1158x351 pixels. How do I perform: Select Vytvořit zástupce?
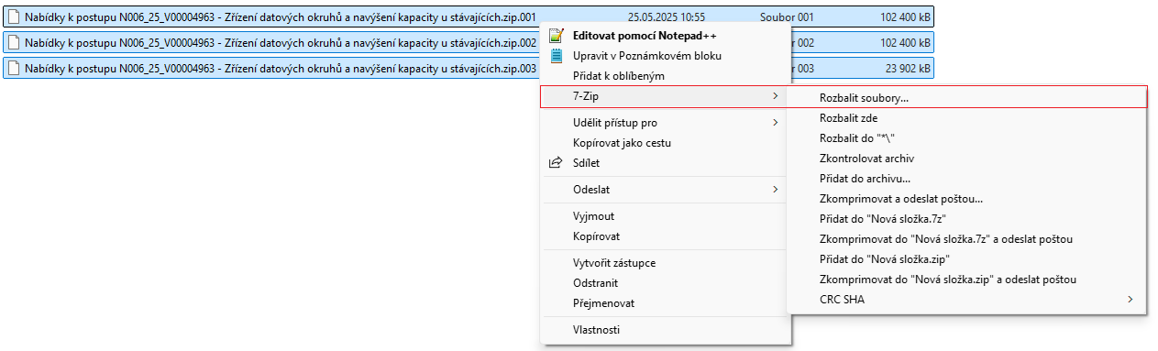pyautogui.click(x=665, y=263)
